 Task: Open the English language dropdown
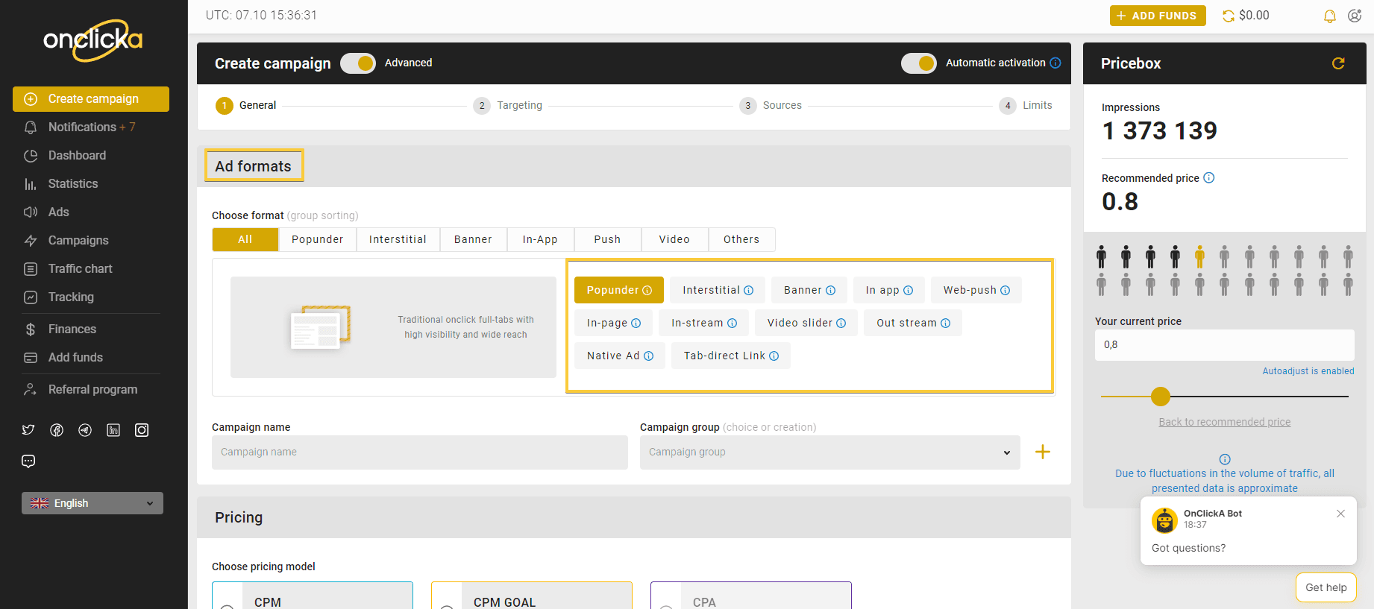92,503
